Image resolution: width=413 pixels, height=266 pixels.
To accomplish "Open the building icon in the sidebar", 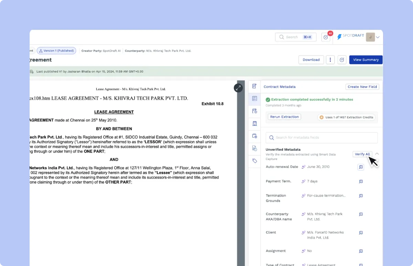I will [254, 123].
